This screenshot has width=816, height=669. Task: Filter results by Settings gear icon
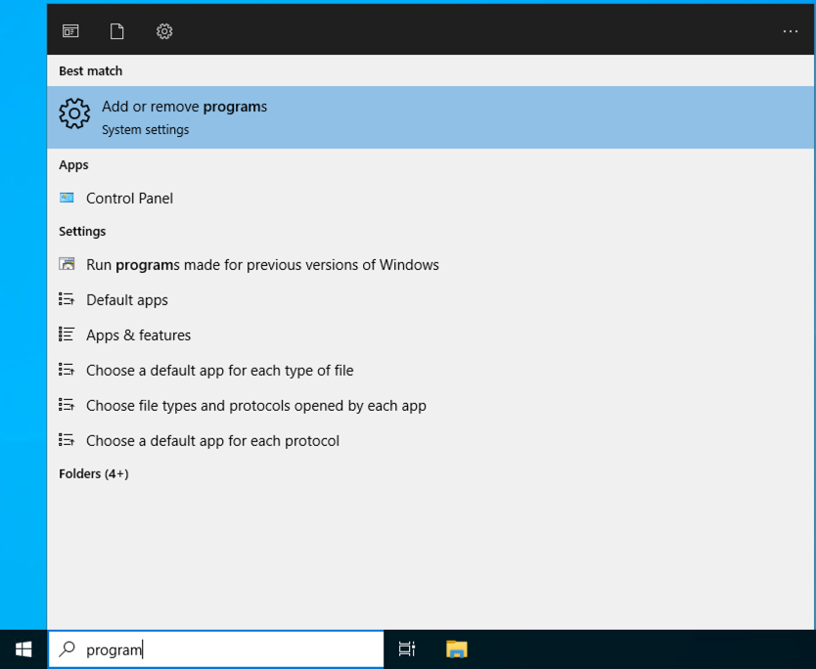[x=164, y=31]
